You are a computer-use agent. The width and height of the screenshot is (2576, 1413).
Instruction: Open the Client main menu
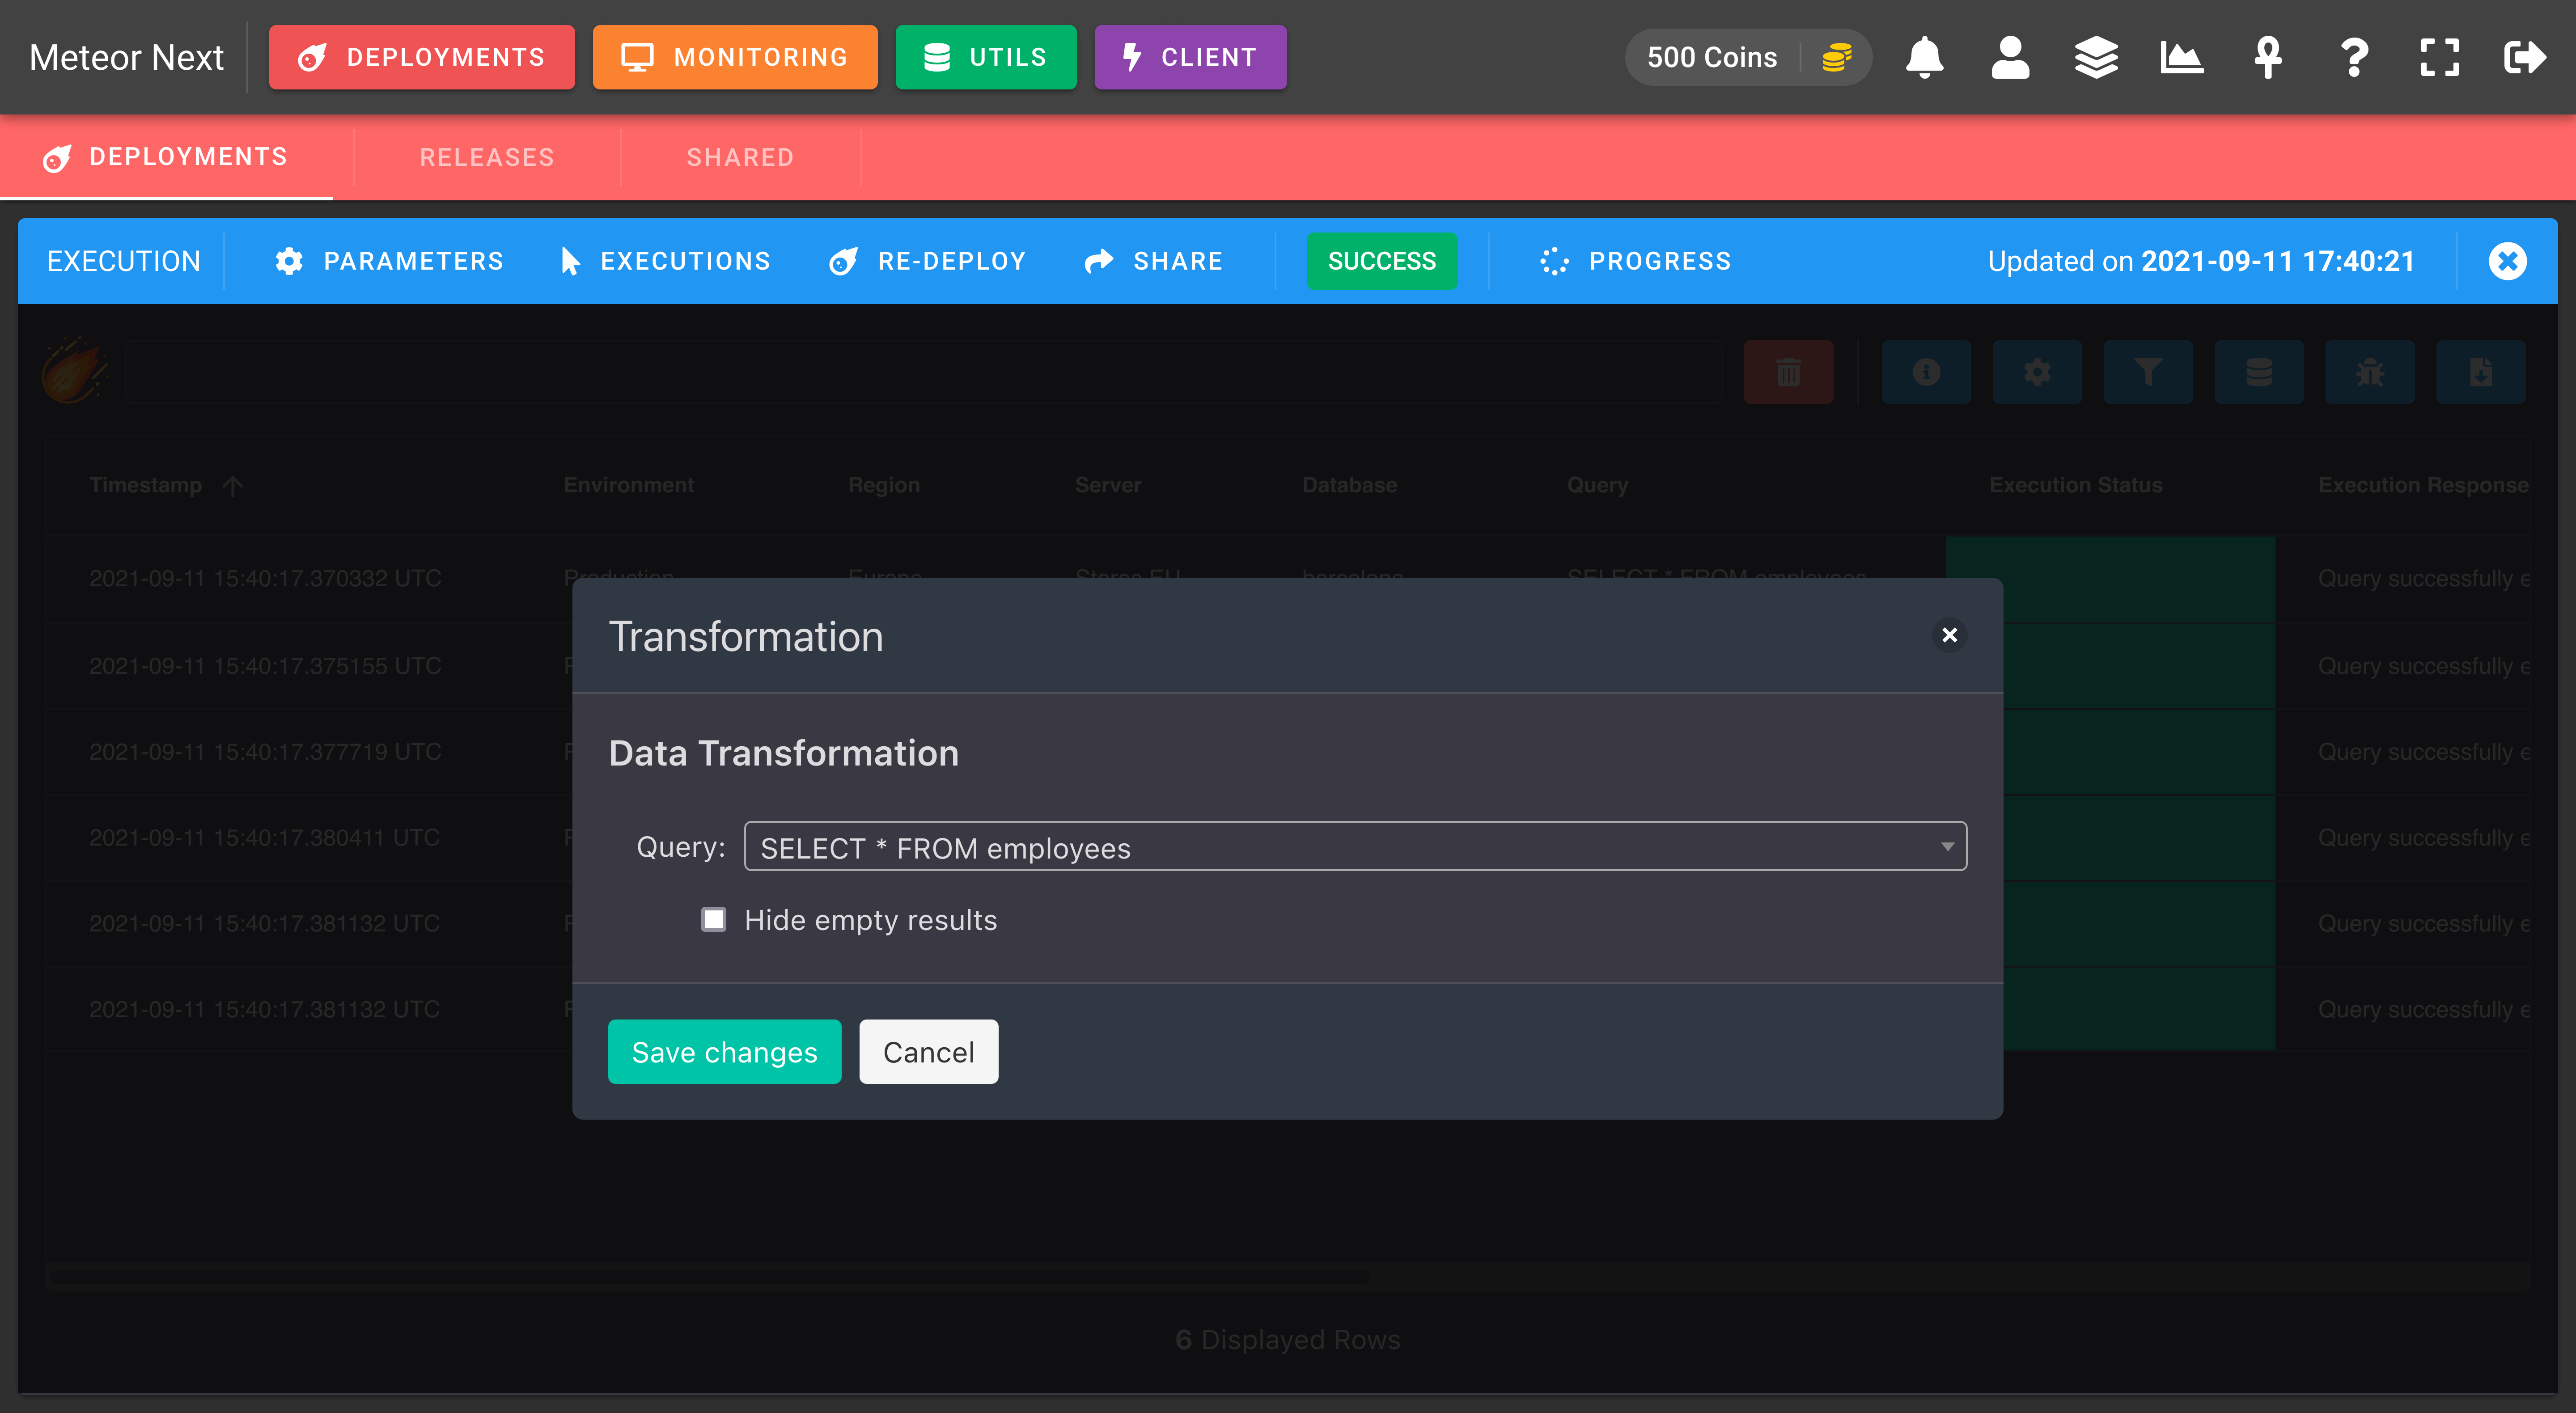pos(1190,57)
